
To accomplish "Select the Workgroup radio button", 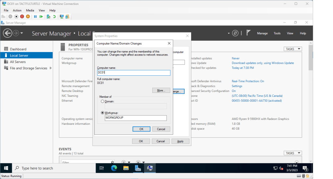I will point(103,113).
